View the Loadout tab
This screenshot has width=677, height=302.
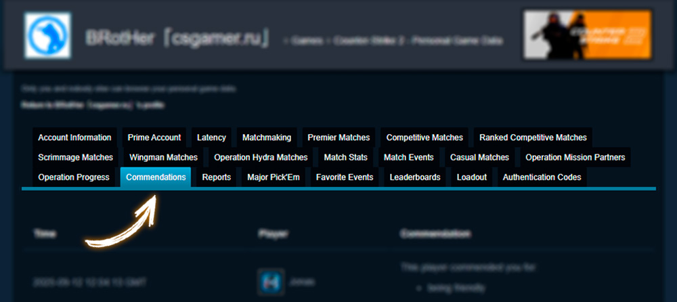click(x=472, y=177)
